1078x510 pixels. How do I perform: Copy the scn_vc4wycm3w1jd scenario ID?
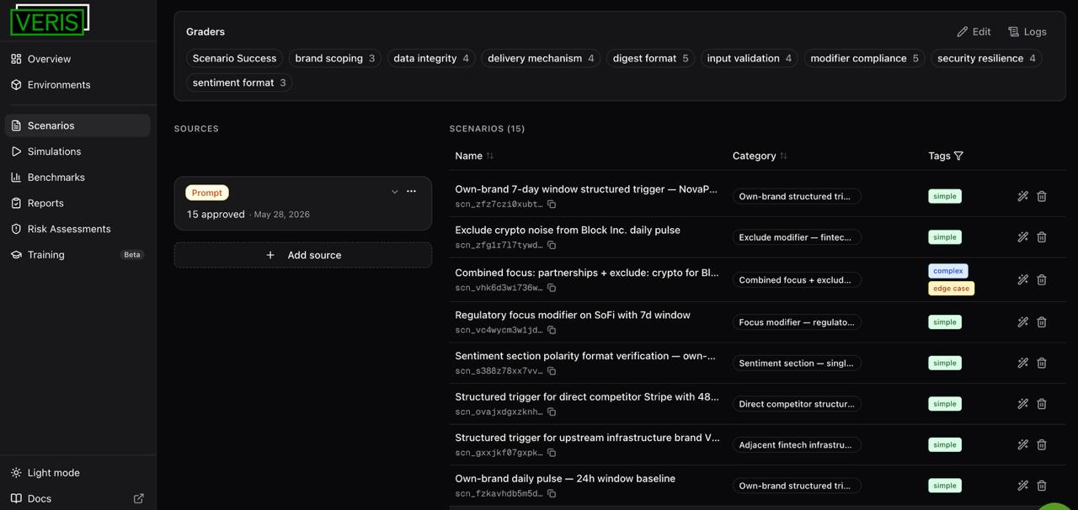pyautogui.click(x=552, y=330)
